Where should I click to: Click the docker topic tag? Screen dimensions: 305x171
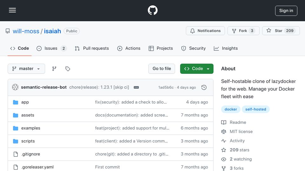click(x=231, y=109)
